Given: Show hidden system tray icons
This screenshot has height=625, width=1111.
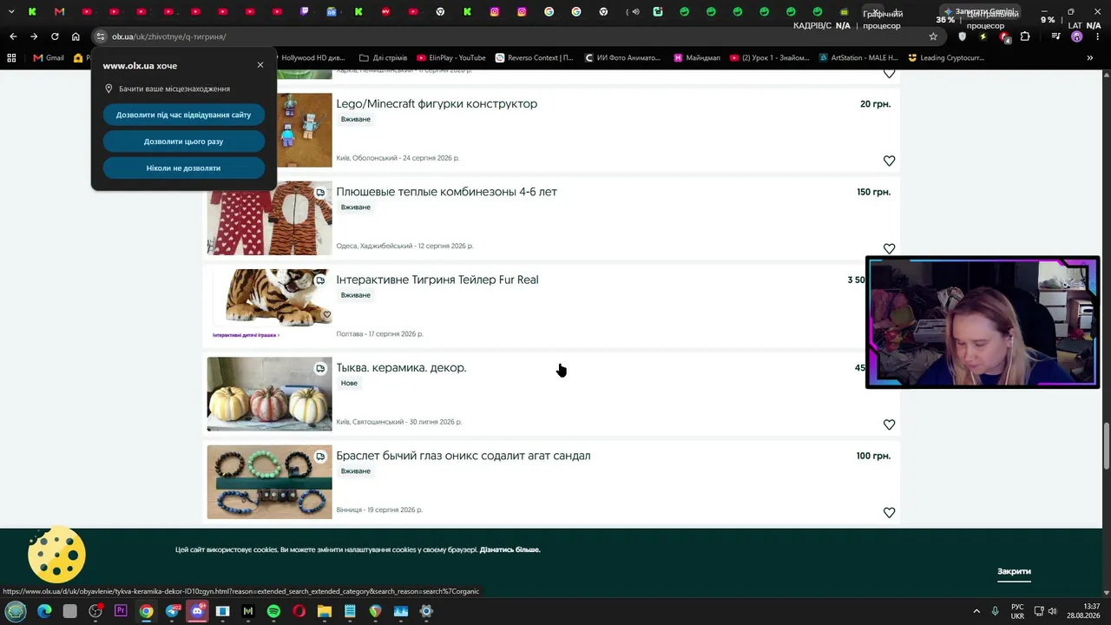Looking at the screenshot, I should coord(976,611).
